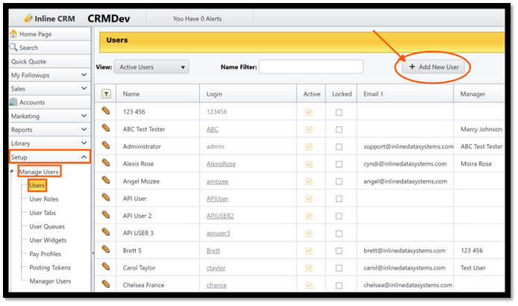Click the edit pencil for Chelsea France
The height and width of the screenshot is (306, 518).
click(x=106, y=284)
